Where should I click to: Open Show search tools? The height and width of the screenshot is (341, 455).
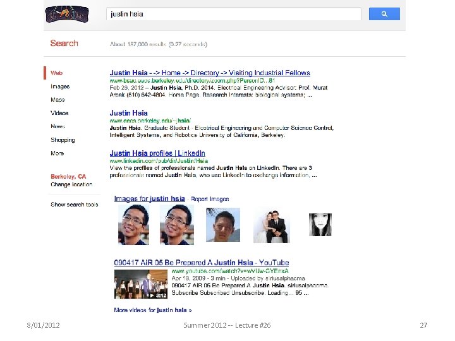point(75,205)
